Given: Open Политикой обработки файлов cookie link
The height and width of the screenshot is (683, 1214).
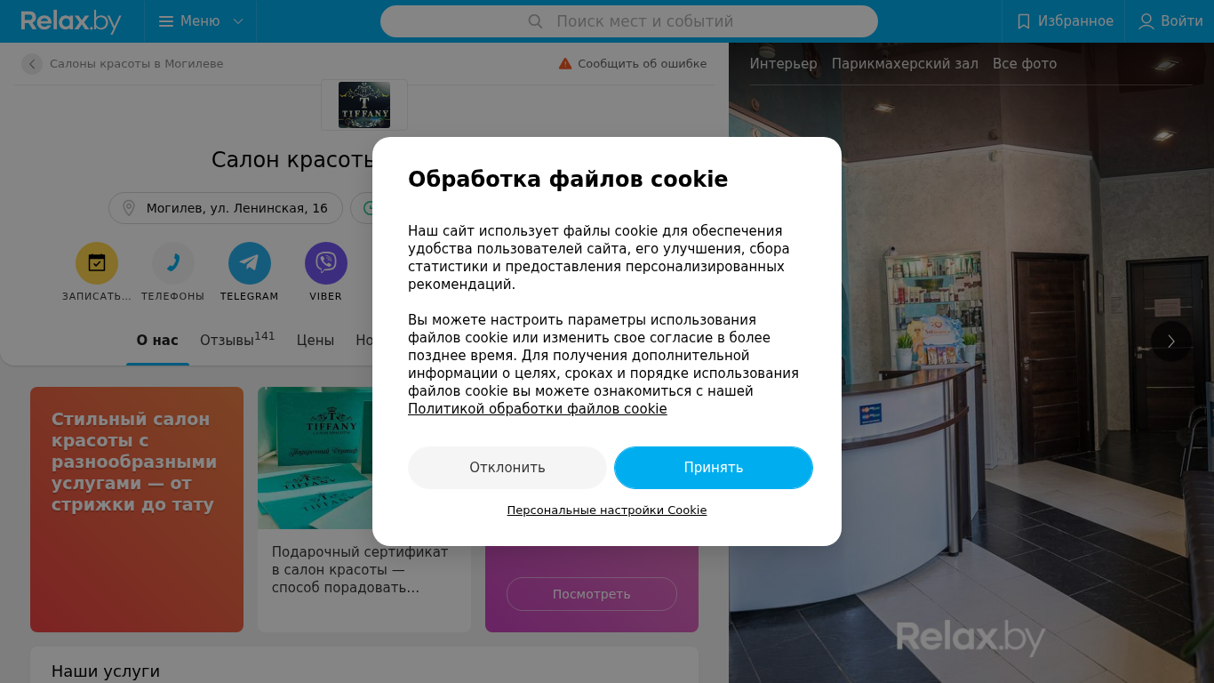Looking at the screenshot, I should pos(538,409).
